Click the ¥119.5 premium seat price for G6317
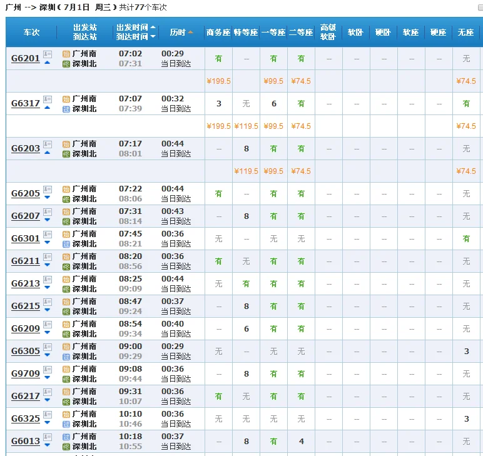 coord(246,126)
